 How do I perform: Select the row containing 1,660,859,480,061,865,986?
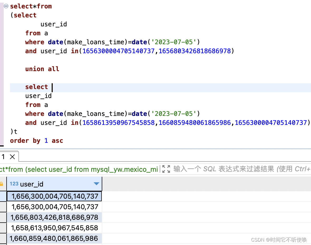click(x=54, y=238)
